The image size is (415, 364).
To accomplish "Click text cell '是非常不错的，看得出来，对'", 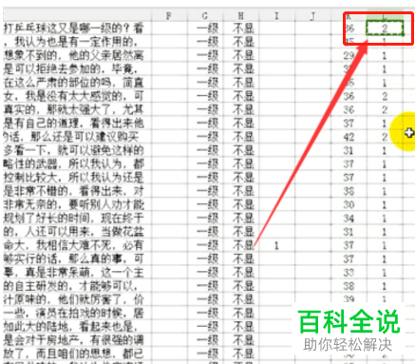I will (x=73, y=191).
